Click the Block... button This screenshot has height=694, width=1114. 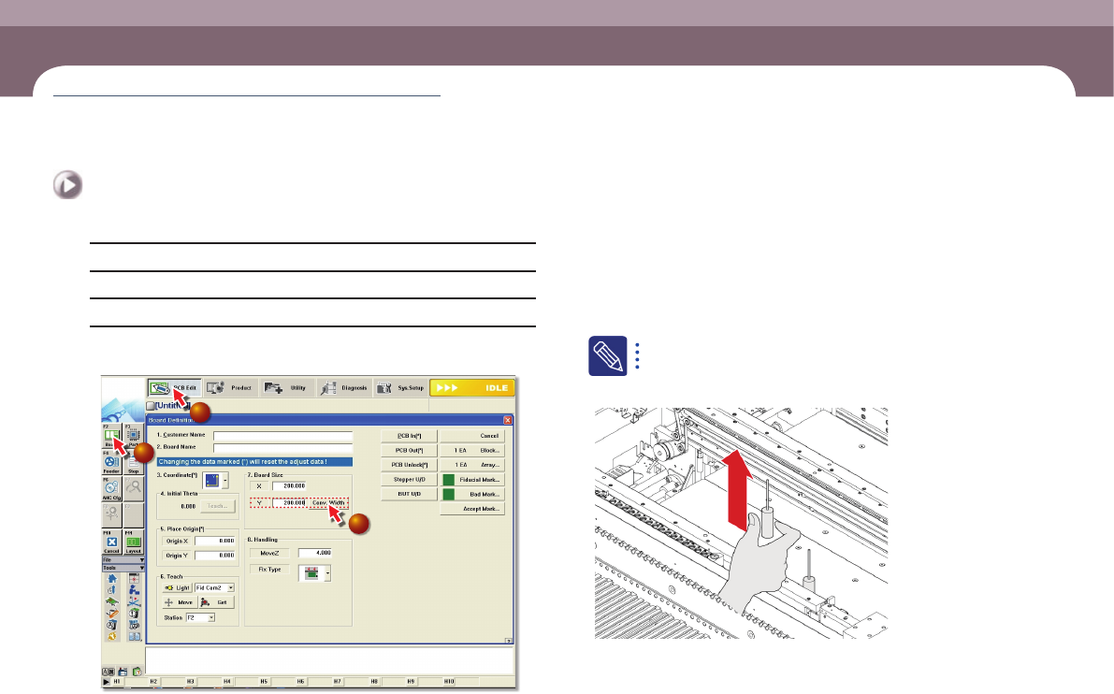tap(472, 451)
